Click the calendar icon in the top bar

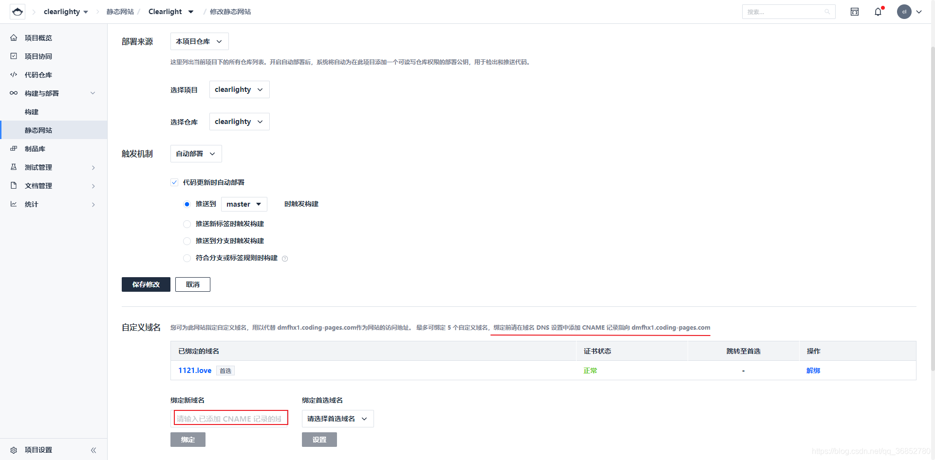tap(854, 11)
